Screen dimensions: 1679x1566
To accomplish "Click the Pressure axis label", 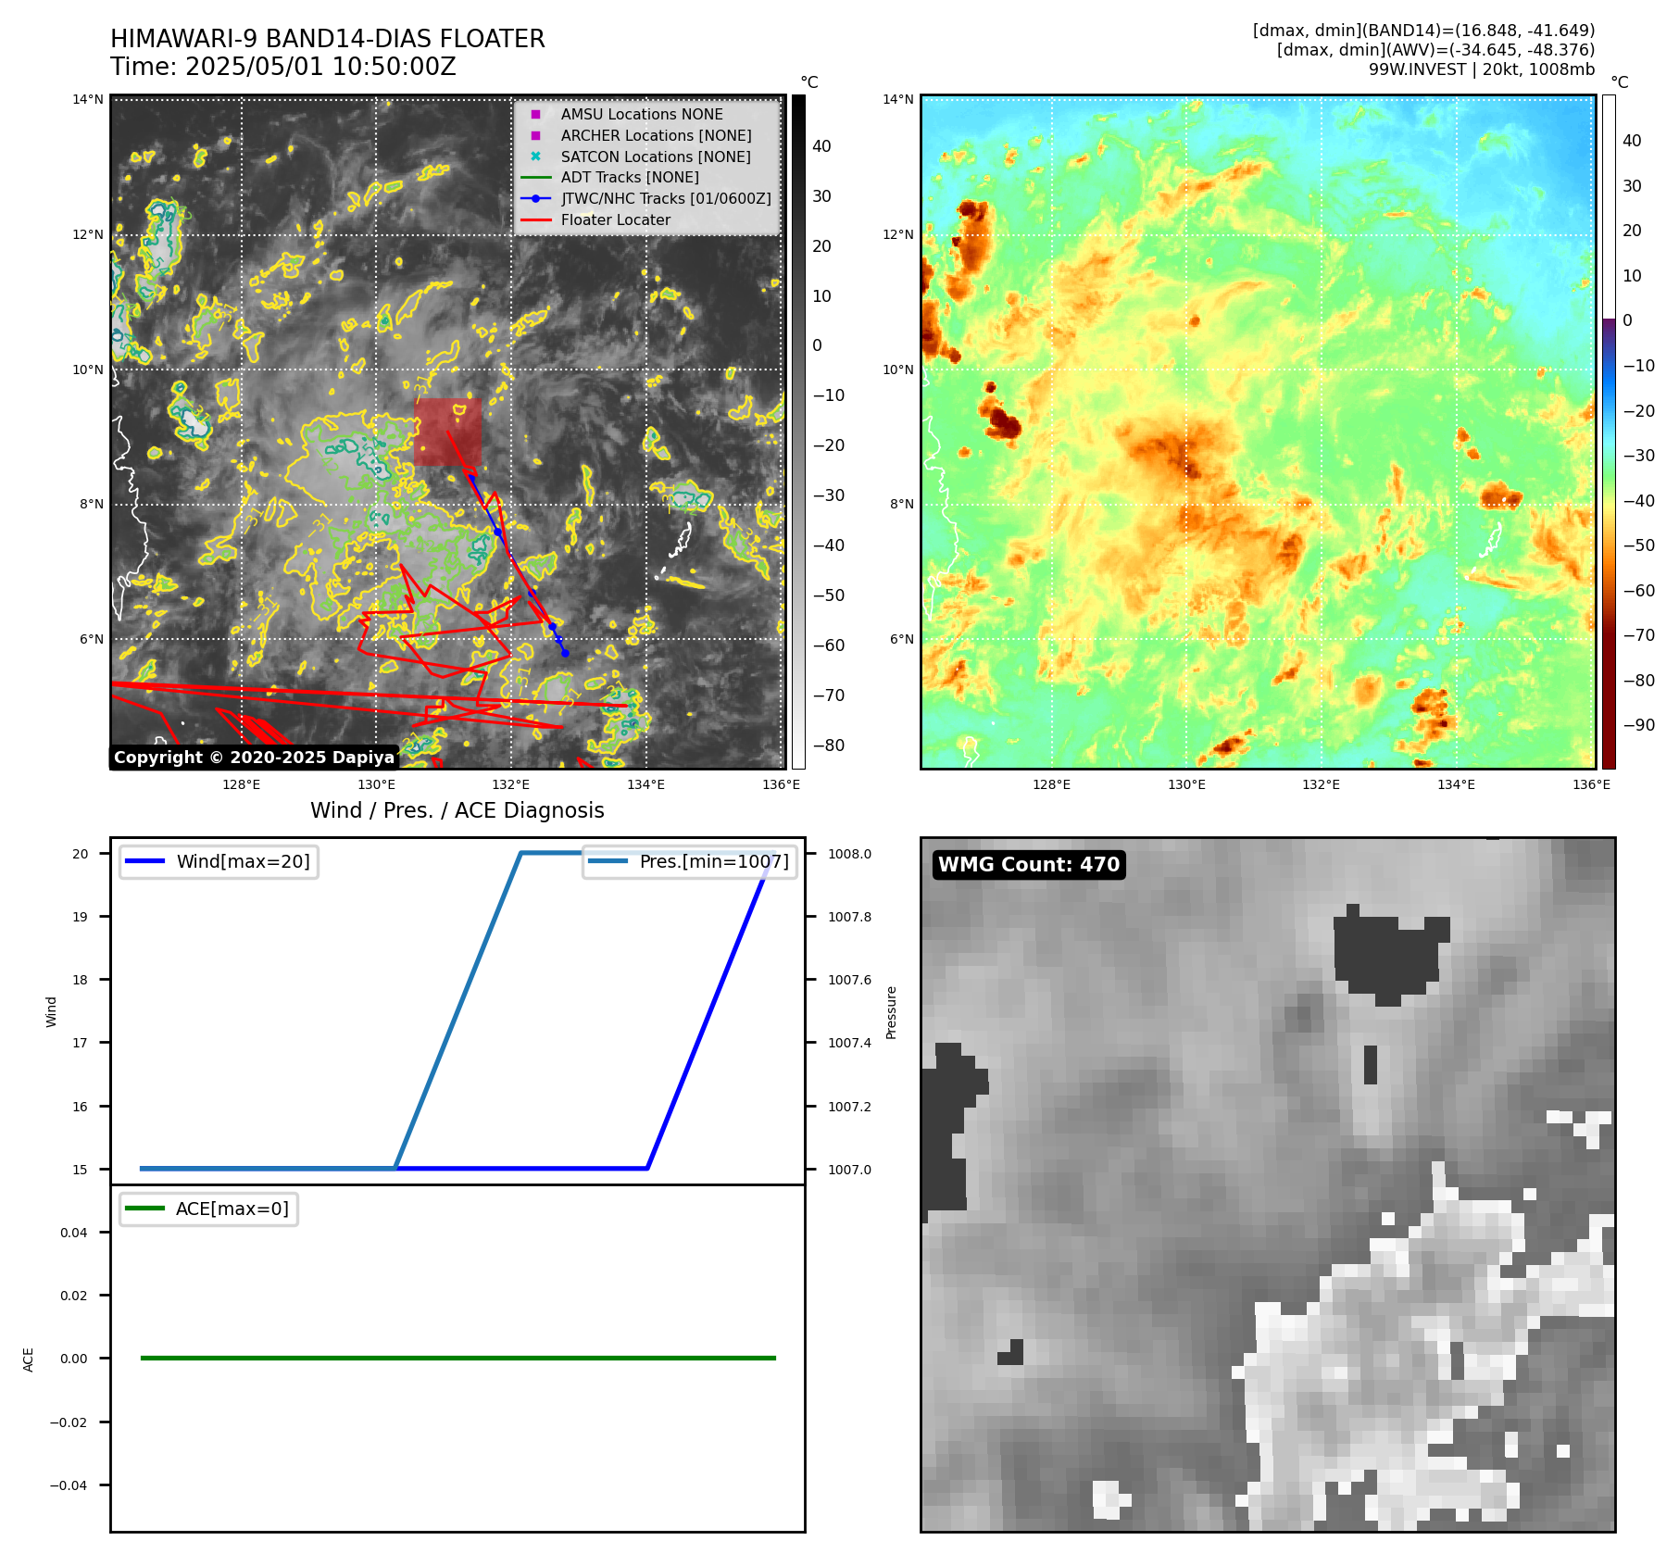I will [x=891, y=1012].
